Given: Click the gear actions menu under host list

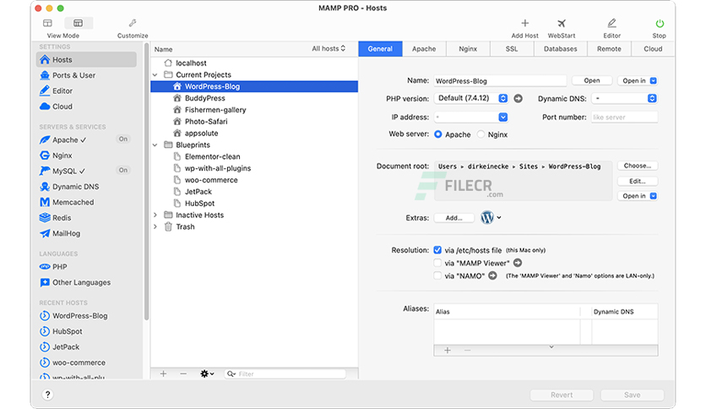Looking at the screenshot, I should click(207, 374).
